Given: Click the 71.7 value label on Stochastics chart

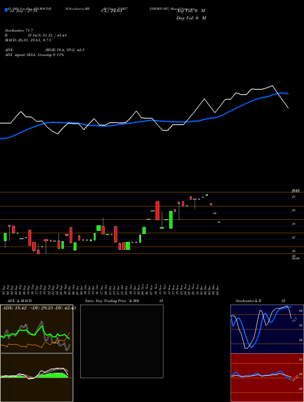Looking at the screenshot, I should click(x=294, y=320).
